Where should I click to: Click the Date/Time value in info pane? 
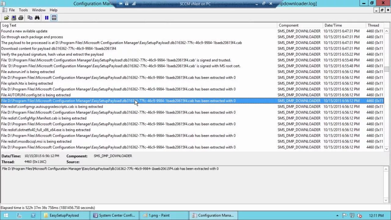click(x=42, y=156)
